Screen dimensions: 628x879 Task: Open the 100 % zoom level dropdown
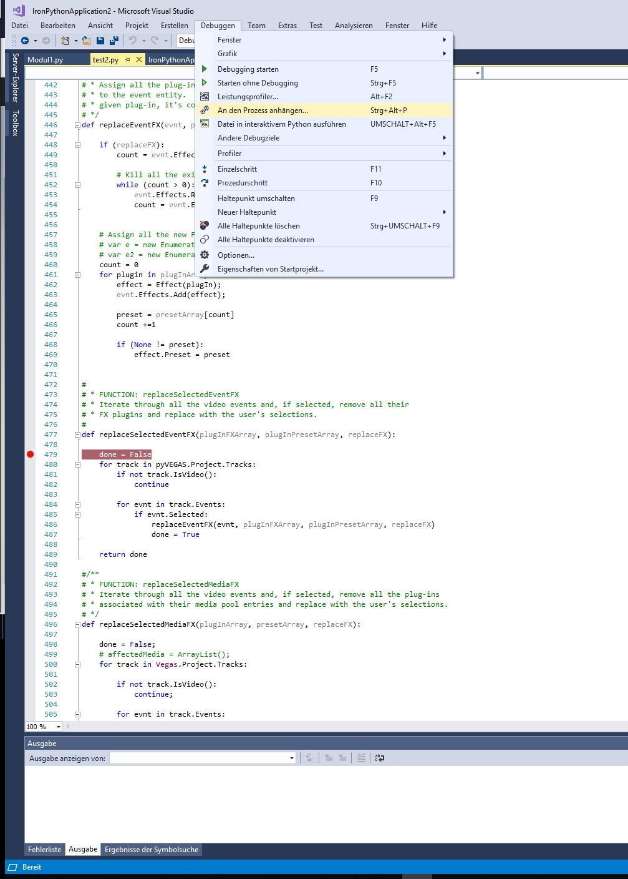click(58, 727)
